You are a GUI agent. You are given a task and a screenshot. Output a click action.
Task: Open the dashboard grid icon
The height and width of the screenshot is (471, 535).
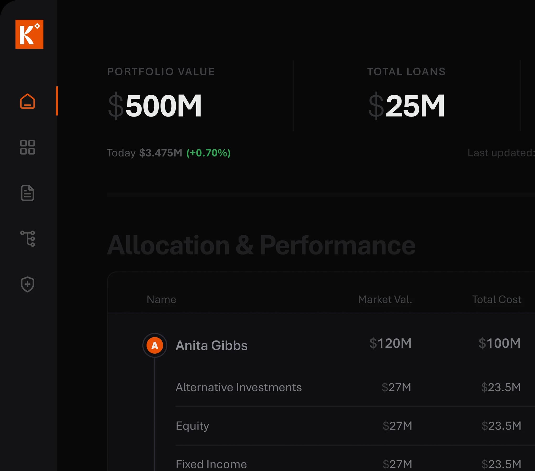[x=28, y=147]
